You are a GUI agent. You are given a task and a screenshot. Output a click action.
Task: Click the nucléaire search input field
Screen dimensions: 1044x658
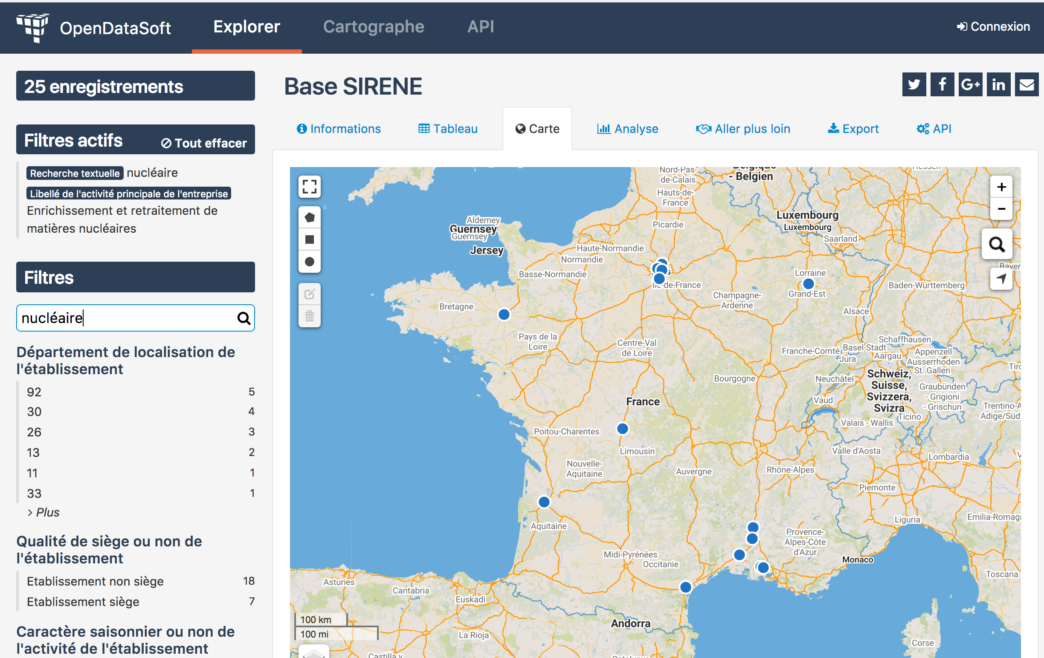tap(126, 318)
